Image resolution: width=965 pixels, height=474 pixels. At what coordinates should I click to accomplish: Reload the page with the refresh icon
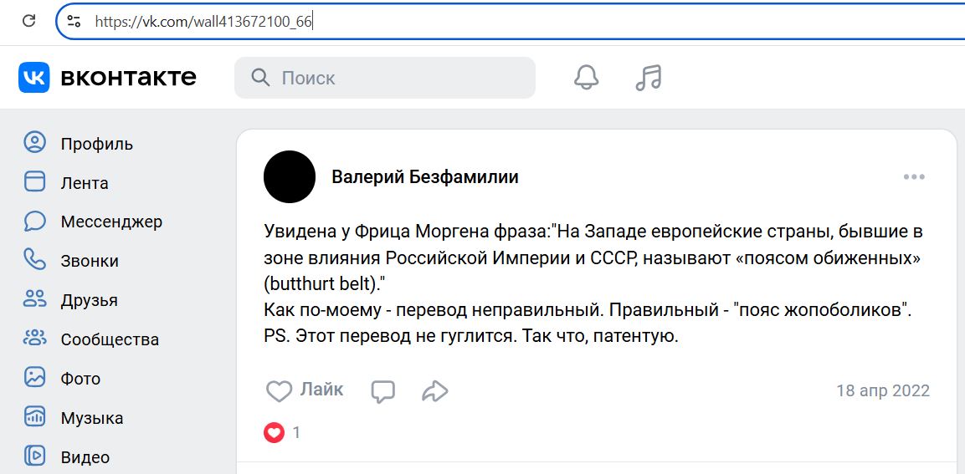(28, 21)
